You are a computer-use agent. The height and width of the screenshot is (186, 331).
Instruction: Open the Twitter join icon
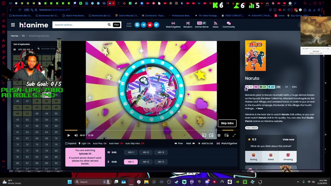click(x=156, y=25)
